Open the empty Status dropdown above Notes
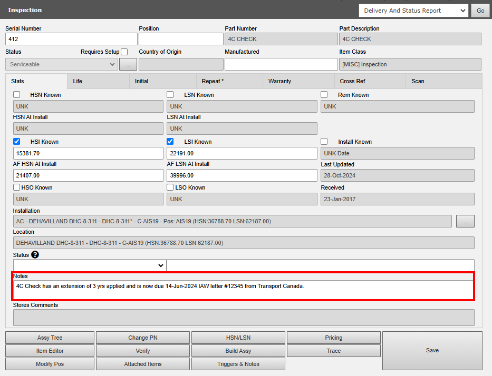This screenshot has height=376, width=492. (x=90, y=265)
